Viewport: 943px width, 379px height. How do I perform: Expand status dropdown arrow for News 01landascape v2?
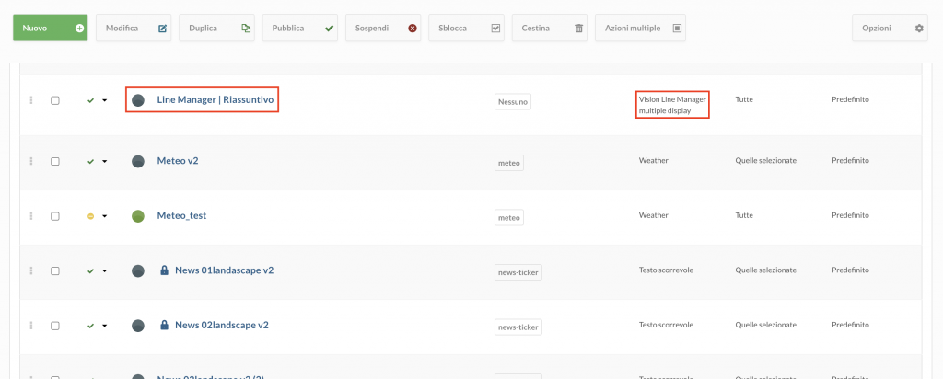pyautogui.click(x=105, y=271)
